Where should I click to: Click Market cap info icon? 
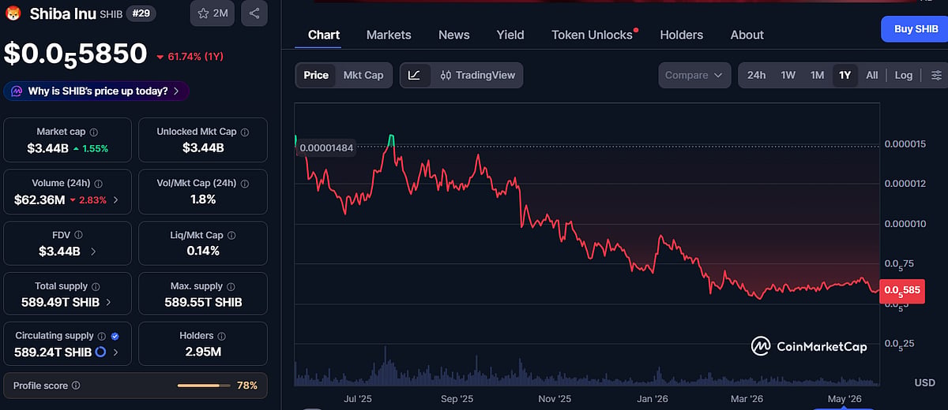pyautogui.click(x=93, y=132)
